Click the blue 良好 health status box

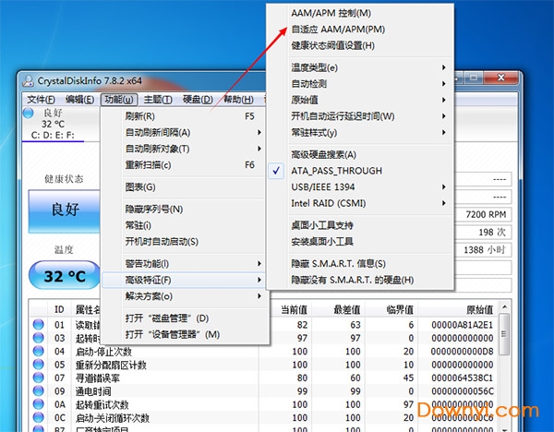point(64,209)
